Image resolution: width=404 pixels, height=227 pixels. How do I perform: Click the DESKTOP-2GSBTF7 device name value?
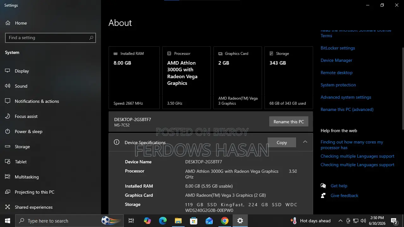204,162
